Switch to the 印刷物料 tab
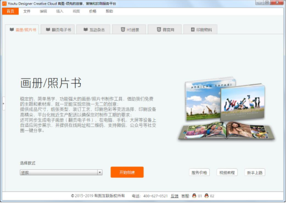286x204 pixels. [200, 30]
